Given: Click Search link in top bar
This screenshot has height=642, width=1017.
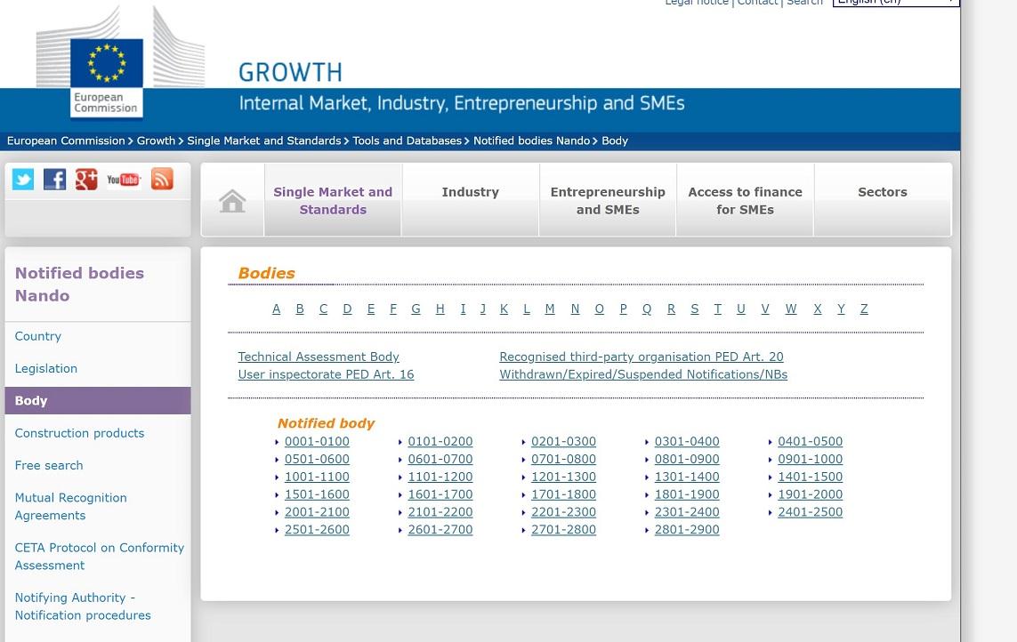Looking at the screenshot, I should 805,3.
